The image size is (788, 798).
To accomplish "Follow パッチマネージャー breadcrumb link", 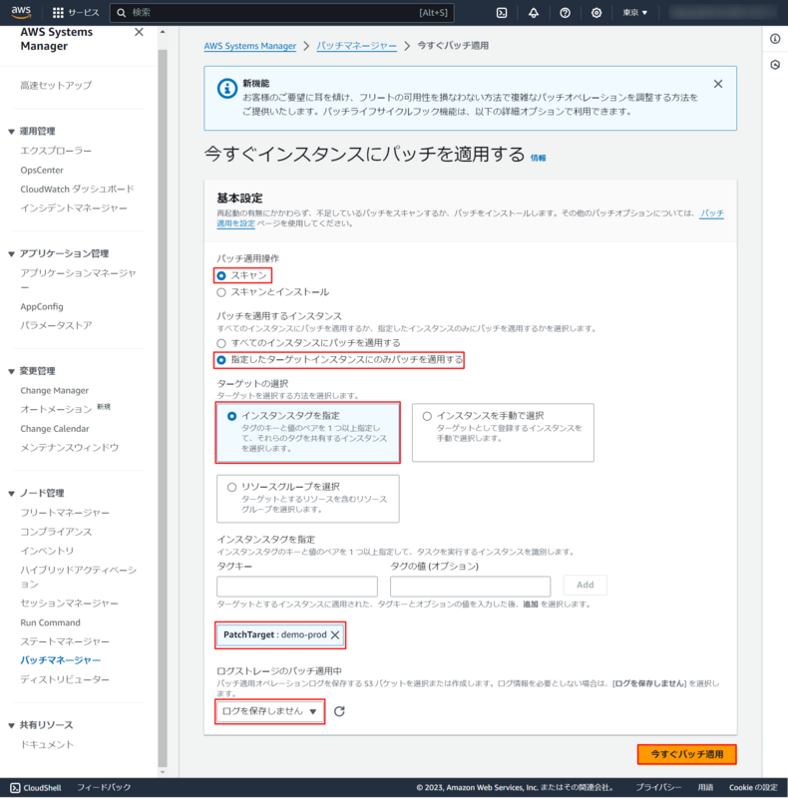I will tap(356, 46).
